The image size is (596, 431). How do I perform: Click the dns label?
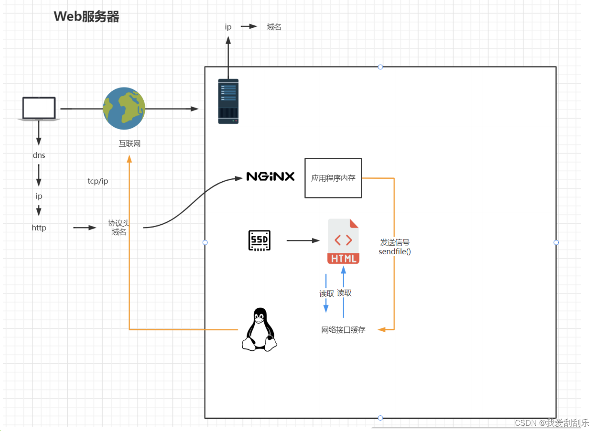tap(39, 155)
